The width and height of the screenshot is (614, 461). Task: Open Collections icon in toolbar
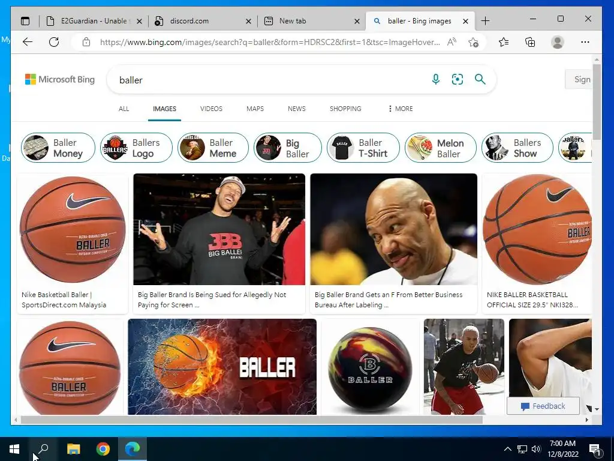coord(530,42)
